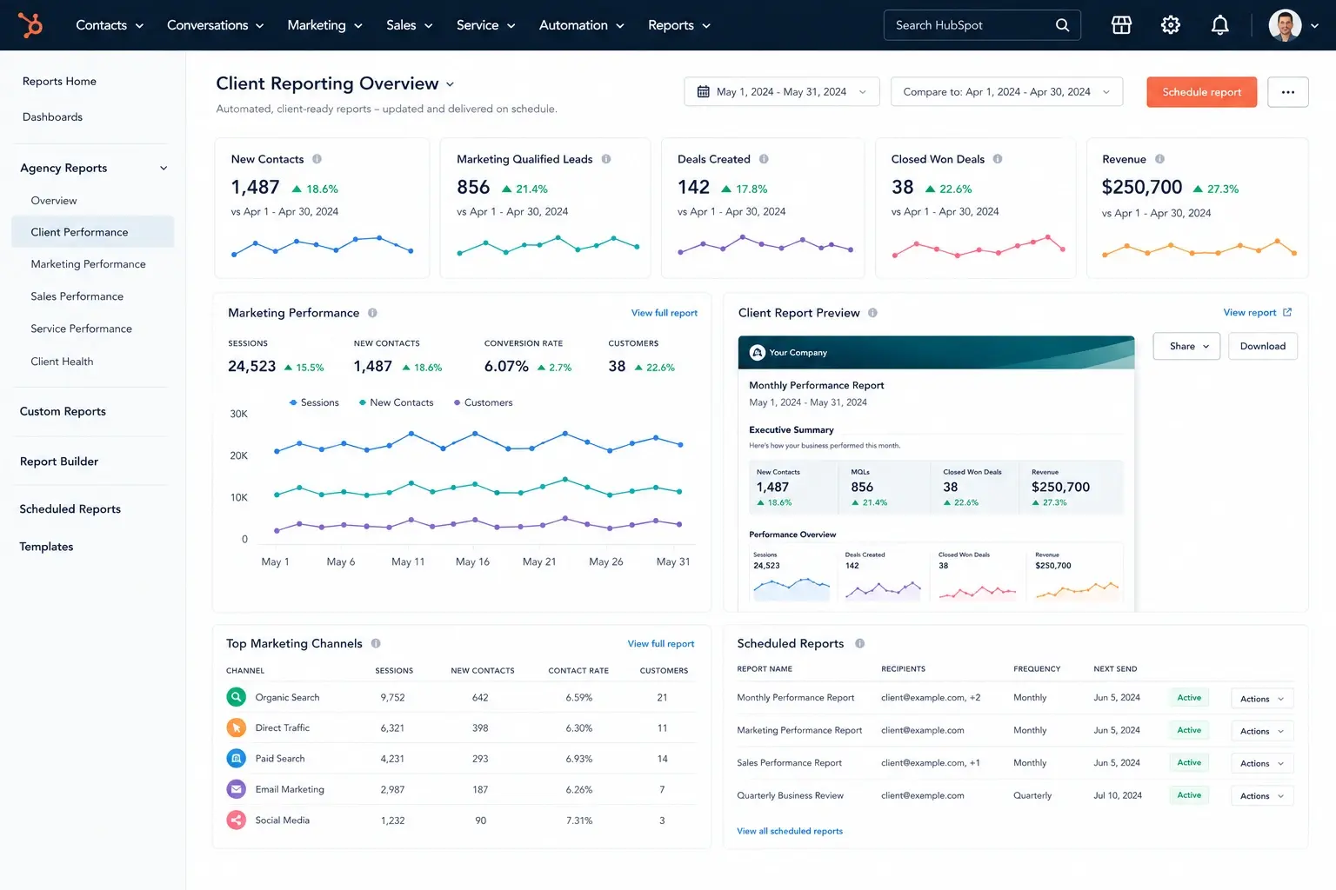The width and height of the screenshot is (1336, 890).
Task: Open the notifications bell
Action: [x=1220, y=25]
